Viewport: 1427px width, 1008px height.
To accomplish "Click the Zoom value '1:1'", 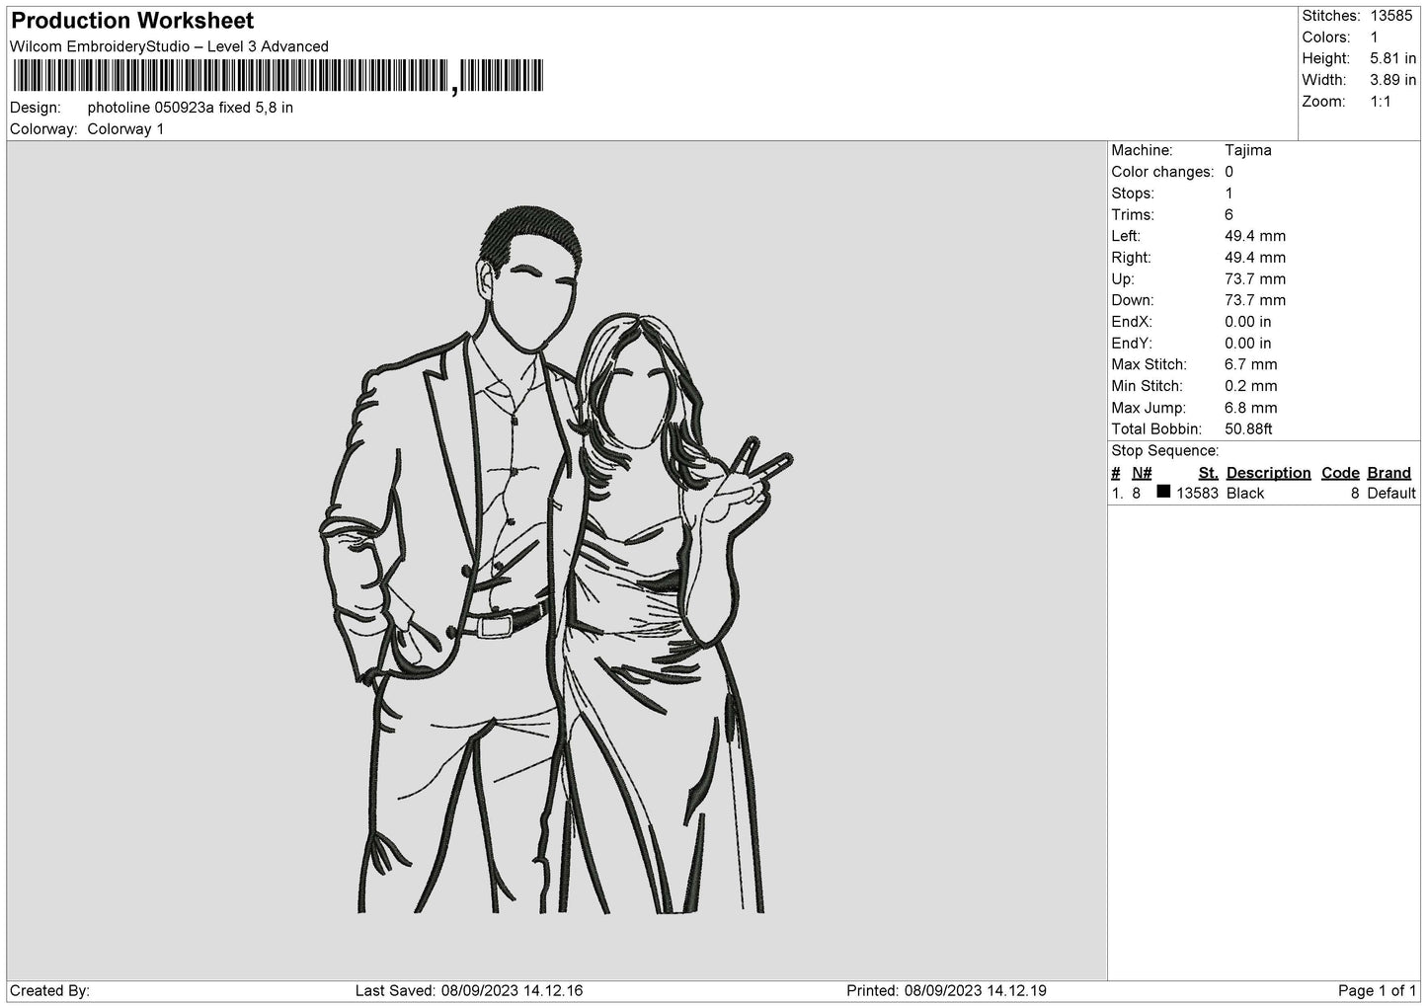I will click(1381, 102).
